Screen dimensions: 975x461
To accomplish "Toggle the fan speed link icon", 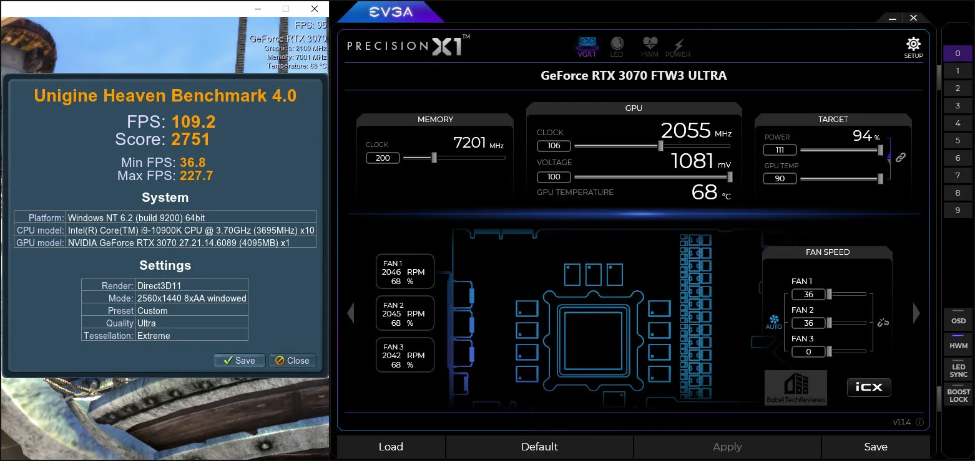I will tap(883, 322).
